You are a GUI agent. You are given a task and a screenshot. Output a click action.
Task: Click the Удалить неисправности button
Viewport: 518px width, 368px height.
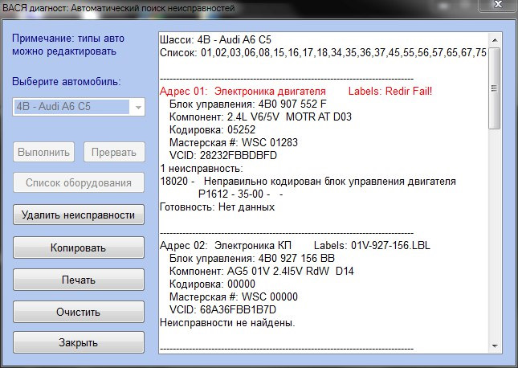click(79, 215)
